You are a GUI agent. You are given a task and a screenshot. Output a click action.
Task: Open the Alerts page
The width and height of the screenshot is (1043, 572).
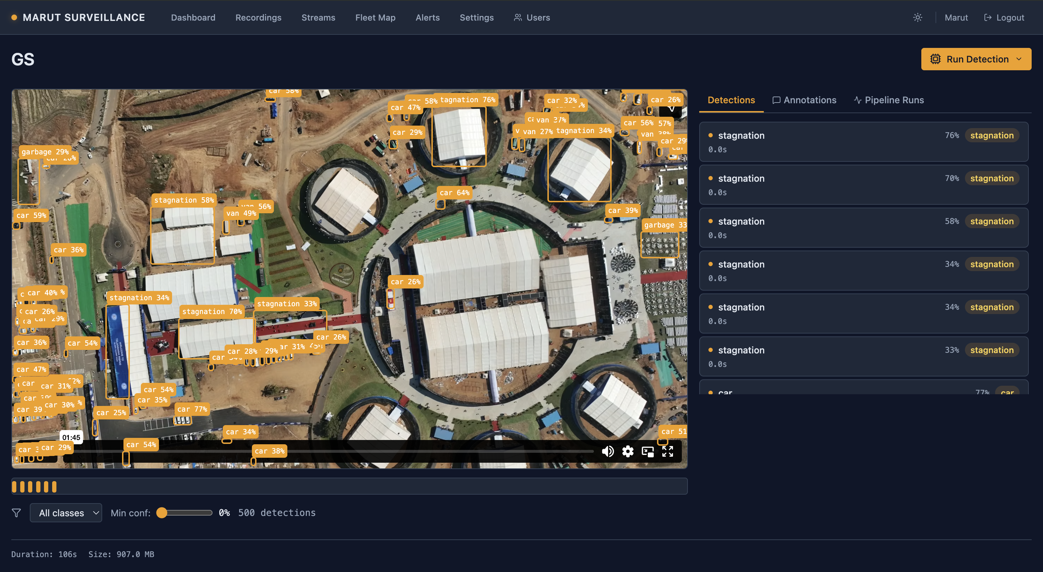point(427,17)
